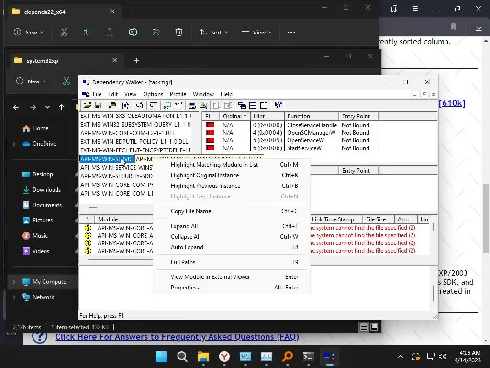The image size is (490, 368).
Task: Expand Network in navigation pane
Action: click(14, 297)
